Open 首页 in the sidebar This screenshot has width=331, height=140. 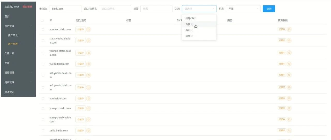click(x=18, y=16)
